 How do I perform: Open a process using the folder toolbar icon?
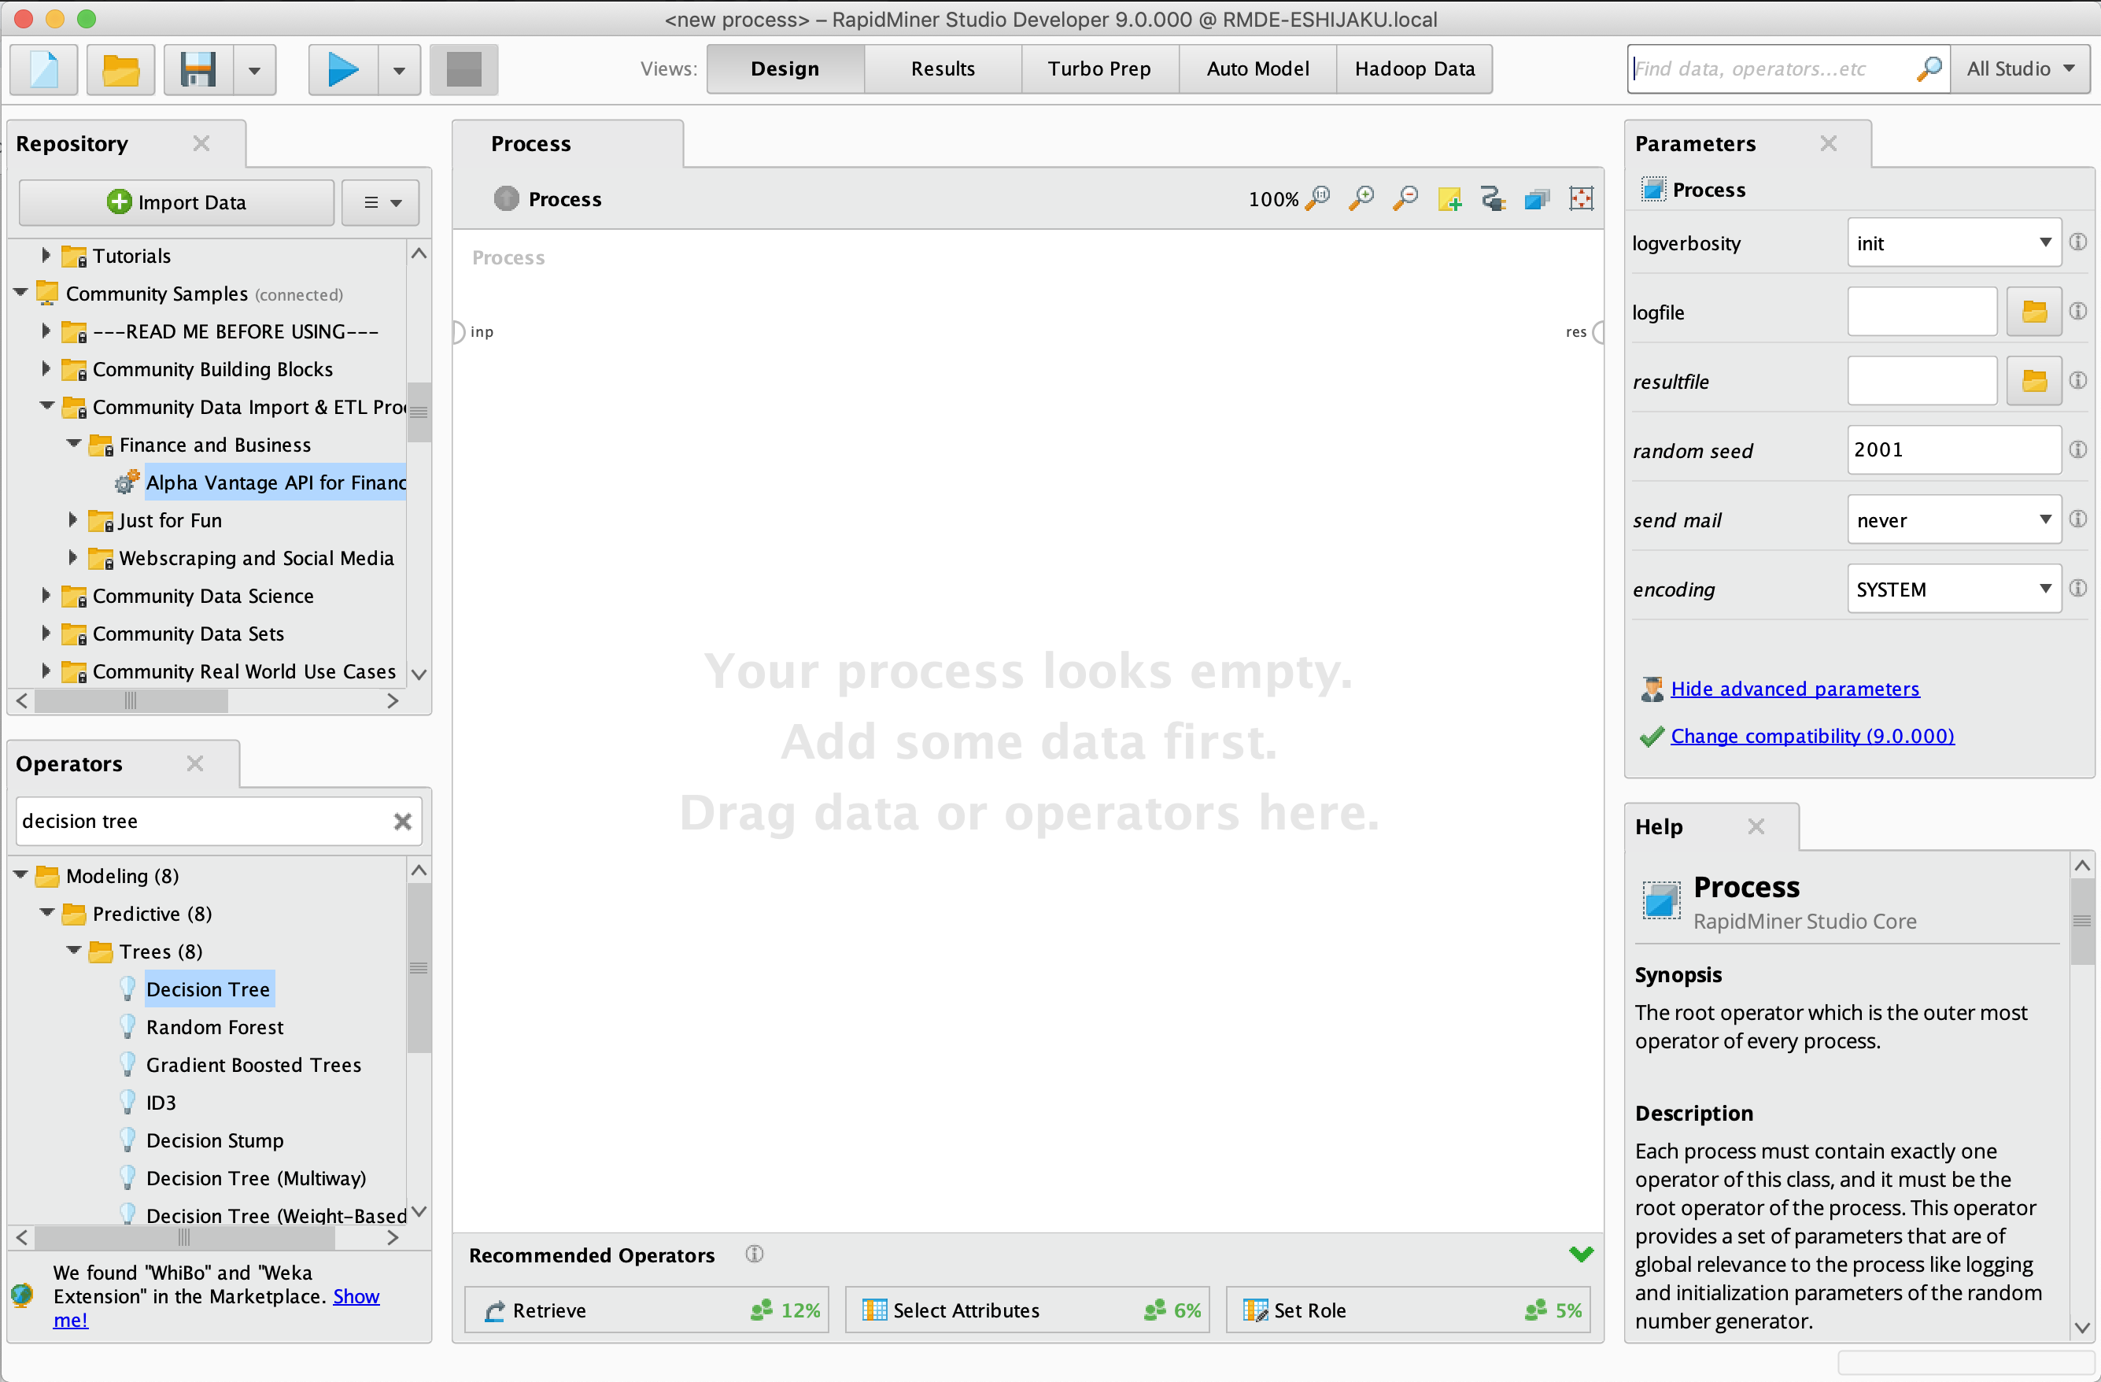[120, 69]
